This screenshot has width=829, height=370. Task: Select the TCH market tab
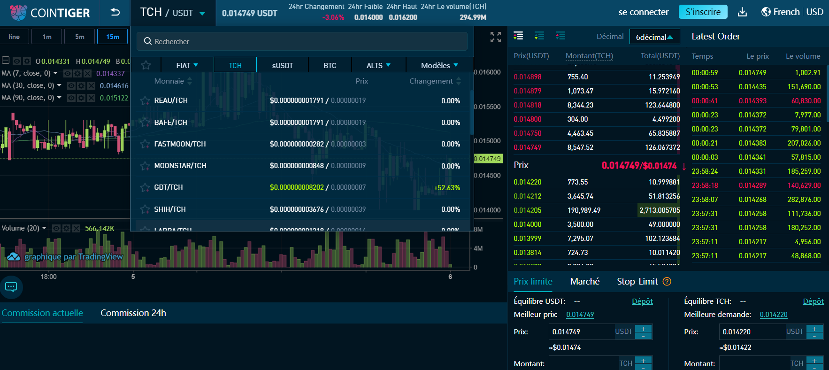[x=235, y=65]
